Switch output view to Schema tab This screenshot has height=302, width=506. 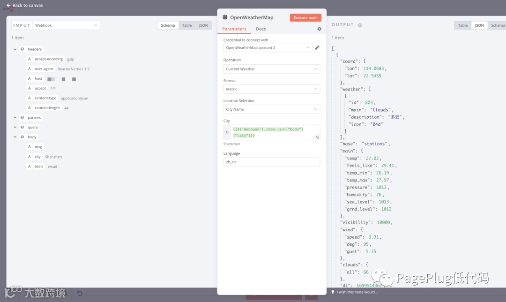(x=497, y=25)
